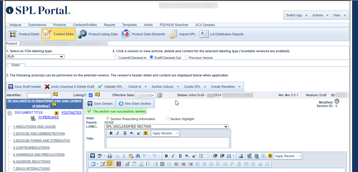
Task: Click the highlighted yellow table-edit icon
Action: (110, 164)
